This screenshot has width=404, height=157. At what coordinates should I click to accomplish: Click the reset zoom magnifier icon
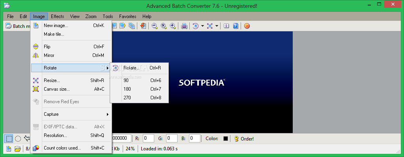164,26
